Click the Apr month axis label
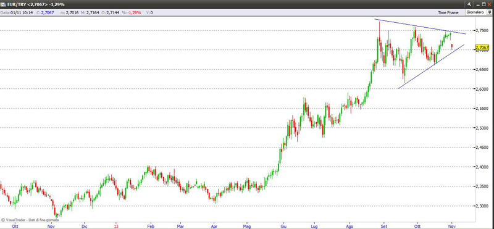 click(214, 226)
